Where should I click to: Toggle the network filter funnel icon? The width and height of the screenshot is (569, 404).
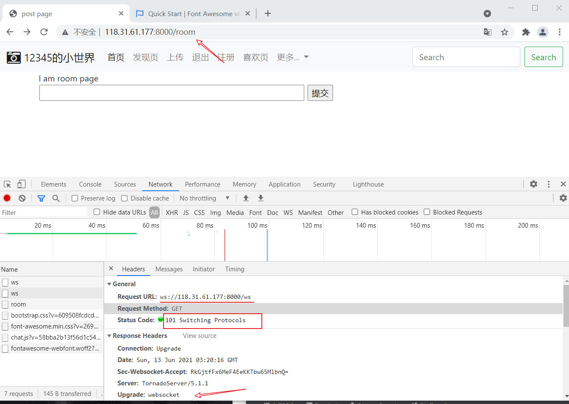[x=41, y=198]
